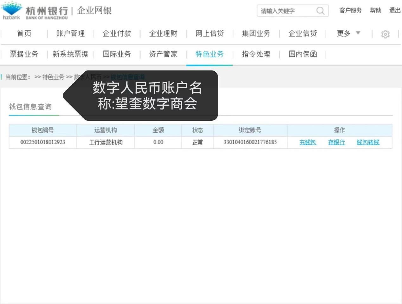
Task: Click the 操作 column header
Action: point(340,130)
